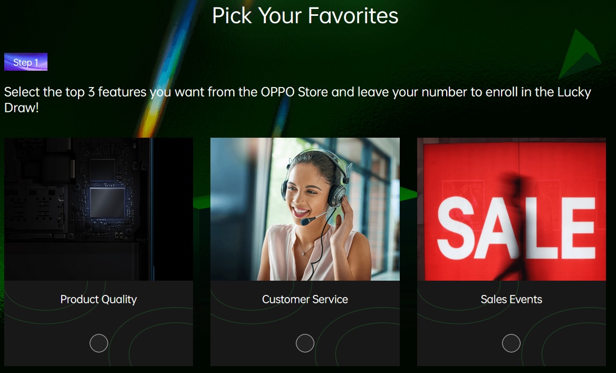The image size is (616, 373).
Task: Select the Sales Events radio circle
Action: click(511, 343)
